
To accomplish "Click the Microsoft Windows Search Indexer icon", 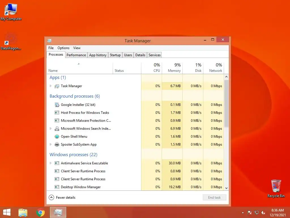I will [57, 129].
